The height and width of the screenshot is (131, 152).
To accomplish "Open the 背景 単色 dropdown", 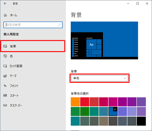I will (x=99, y=78).
